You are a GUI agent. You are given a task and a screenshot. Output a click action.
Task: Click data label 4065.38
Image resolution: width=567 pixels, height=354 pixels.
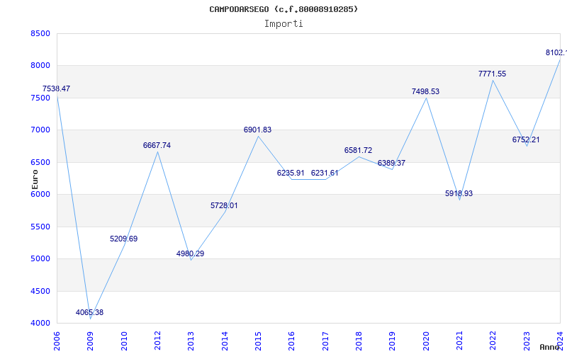[89, 312]
